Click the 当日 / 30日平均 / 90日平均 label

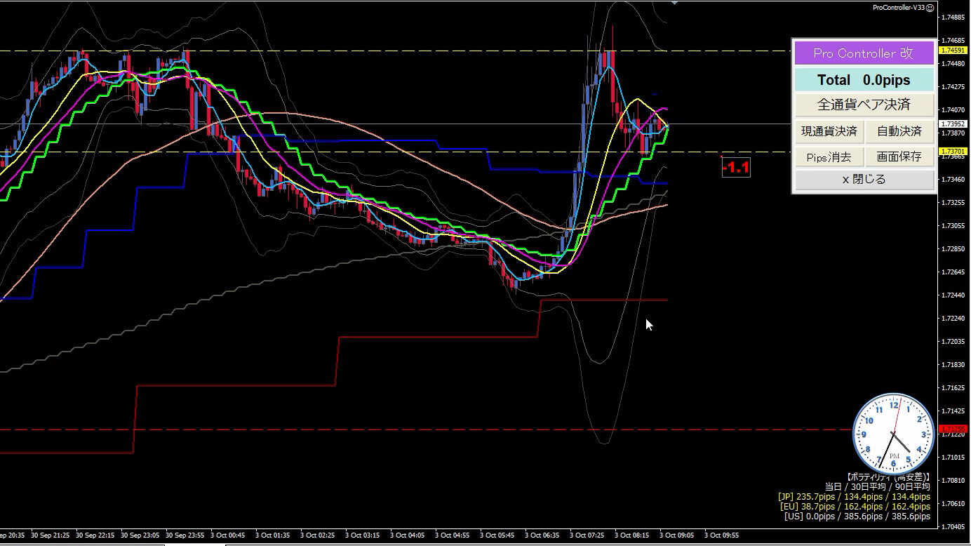pos(877,486)
